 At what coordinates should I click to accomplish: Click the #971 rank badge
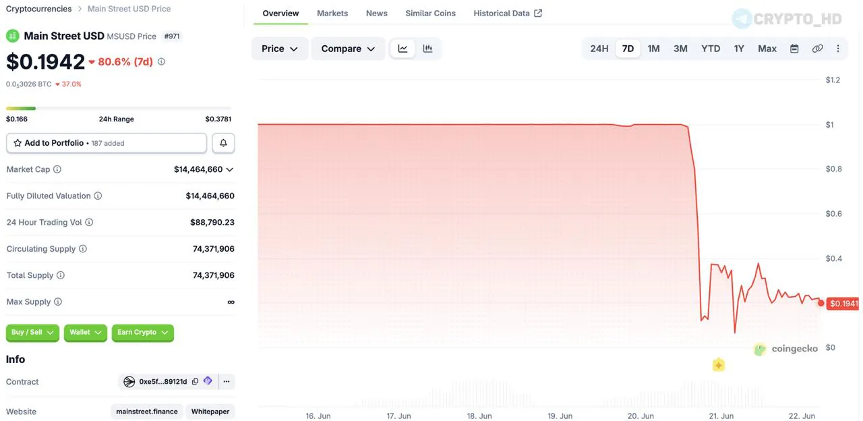172,36
